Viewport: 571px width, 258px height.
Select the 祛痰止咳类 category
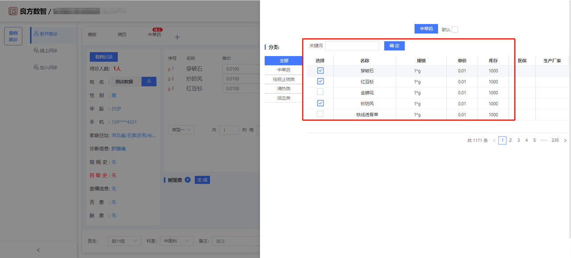284,79
